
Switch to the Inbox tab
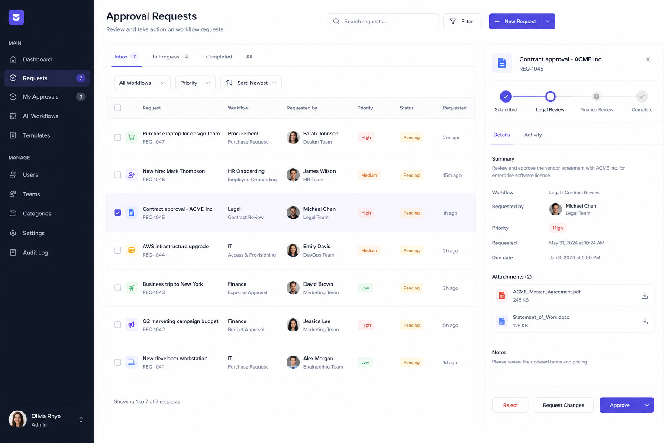tap(126, 57)
